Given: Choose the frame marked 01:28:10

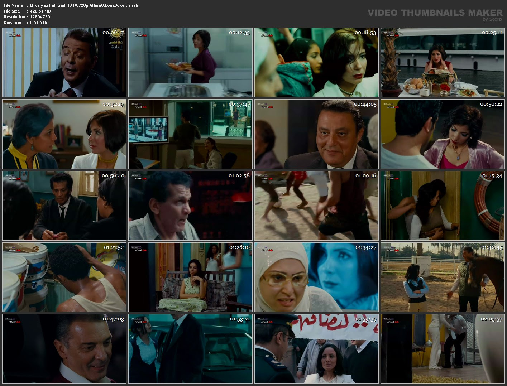Looking at the screenshot, I should pos(191,278).
